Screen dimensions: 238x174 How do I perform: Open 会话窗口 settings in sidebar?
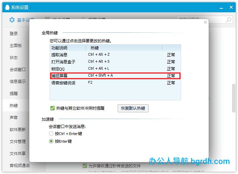click(17, 70)
